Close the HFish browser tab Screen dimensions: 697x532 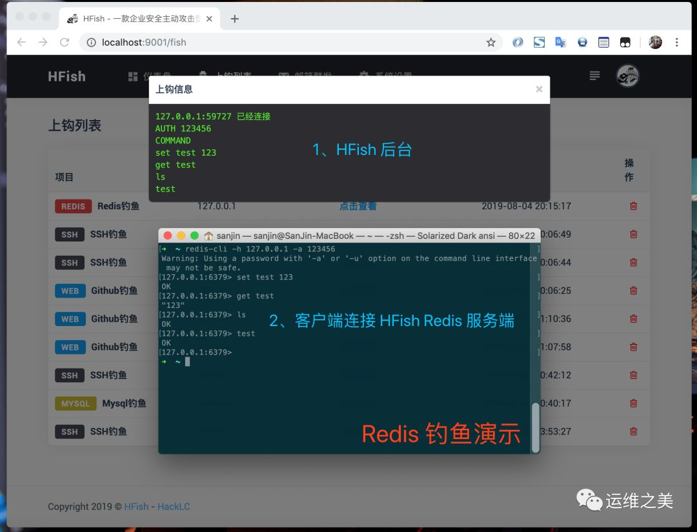[209, 19]
